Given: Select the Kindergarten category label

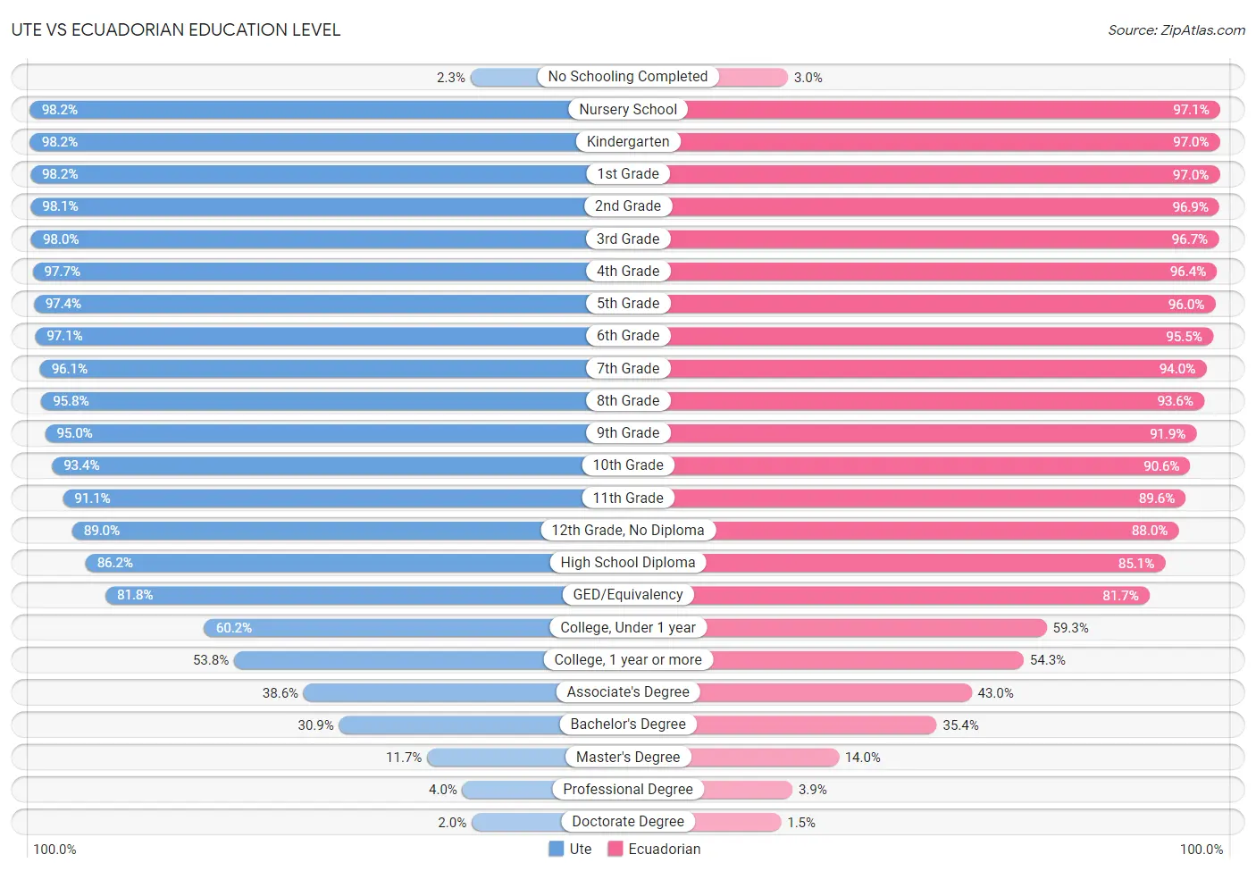Looking at the screenshot, I should pos(628,141).
